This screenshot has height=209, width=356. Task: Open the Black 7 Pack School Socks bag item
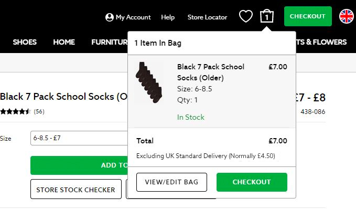[211, 72]
